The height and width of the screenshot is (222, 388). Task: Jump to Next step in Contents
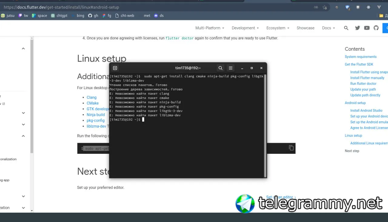pos(352,151)
